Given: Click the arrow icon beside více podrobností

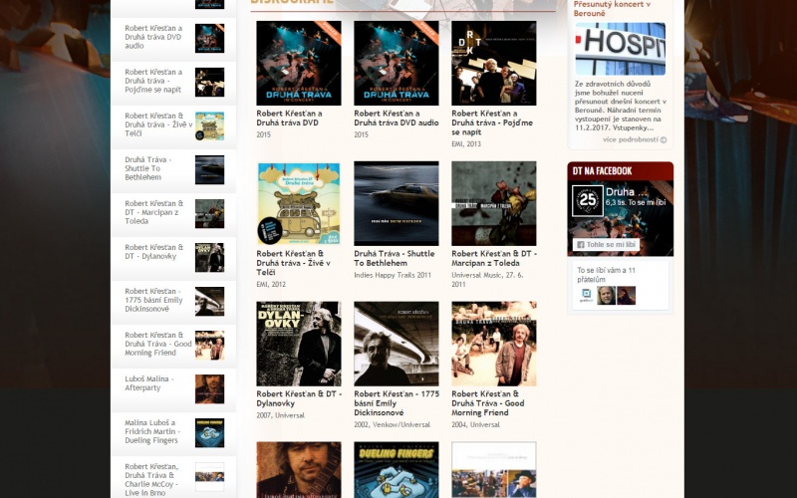Looking at the screenshot, I should click(x=664, y=139).
